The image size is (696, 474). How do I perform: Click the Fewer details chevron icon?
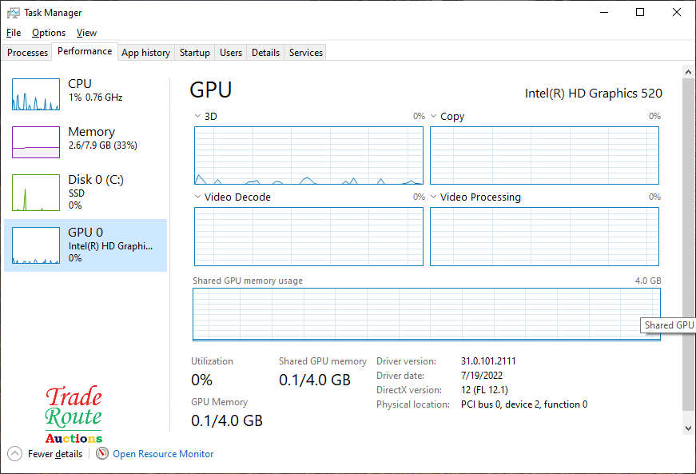[x=15, y=454]
